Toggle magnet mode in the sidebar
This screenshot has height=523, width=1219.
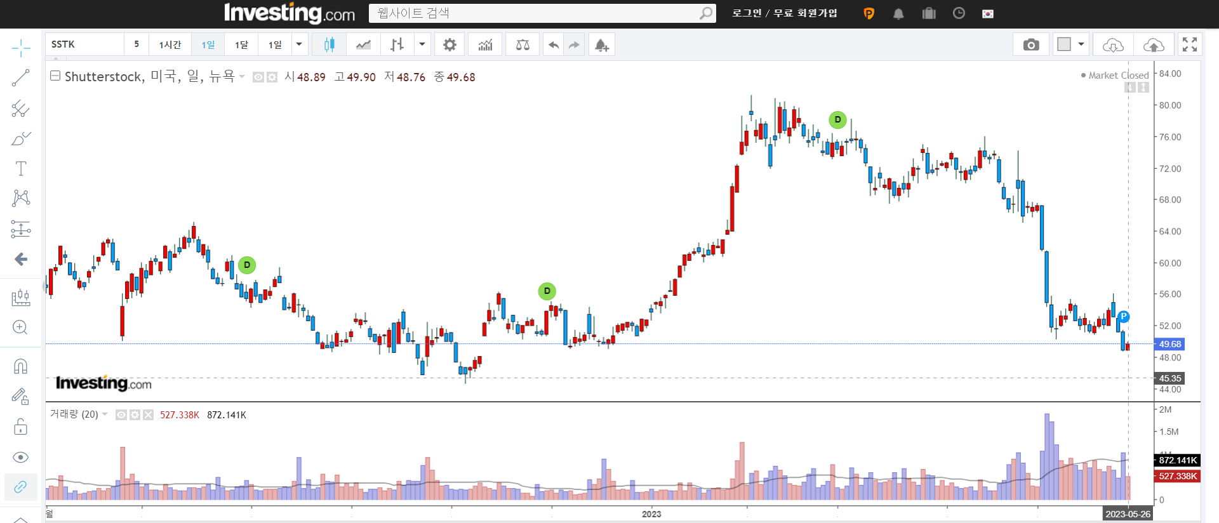click(20, 366)
